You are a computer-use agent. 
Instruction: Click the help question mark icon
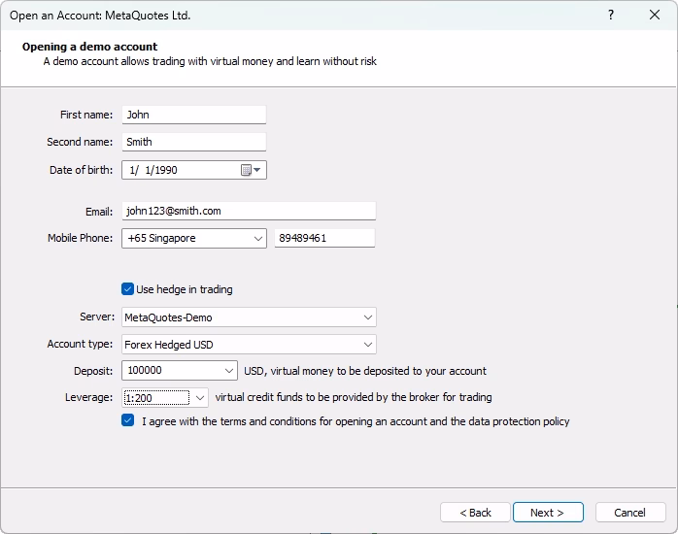coord(611,16)
